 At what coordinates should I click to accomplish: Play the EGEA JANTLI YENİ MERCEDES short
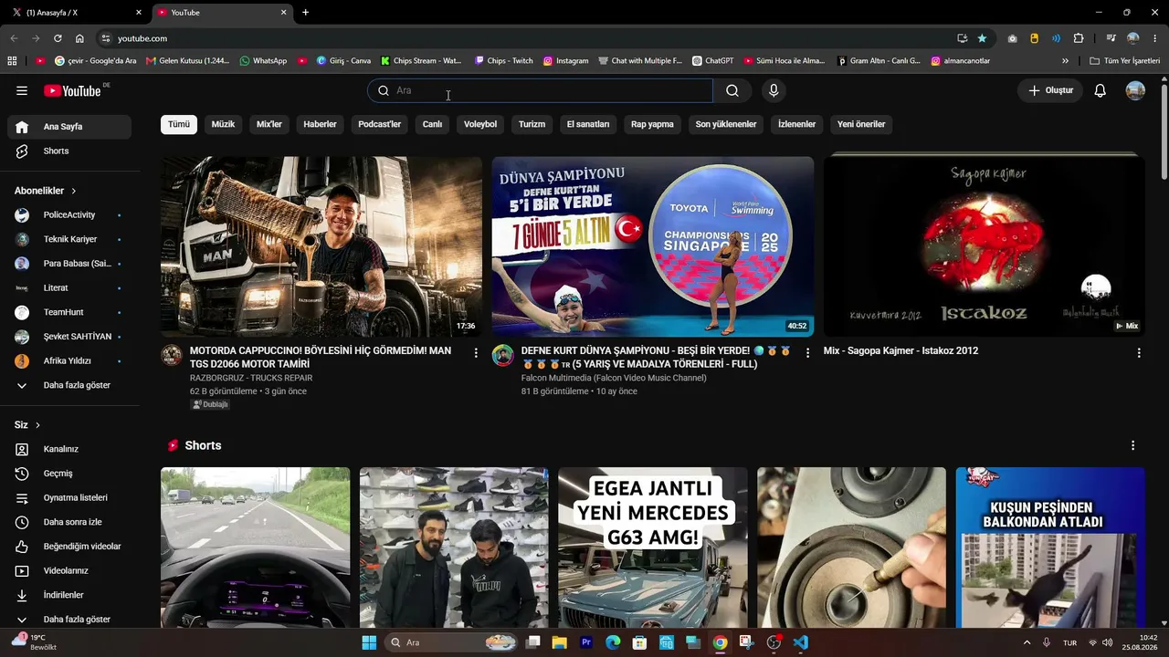pos(653,547)
